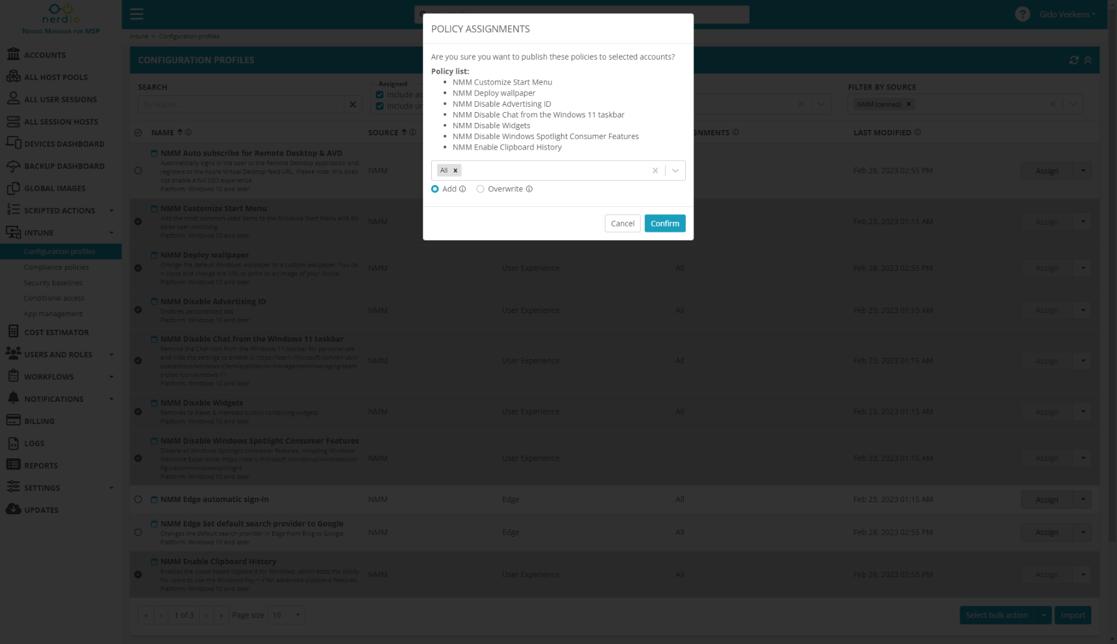The height and width of the screenshot is (644, 1117).
Task: Click the info icon next to Add
Action: tap(462, 189)
